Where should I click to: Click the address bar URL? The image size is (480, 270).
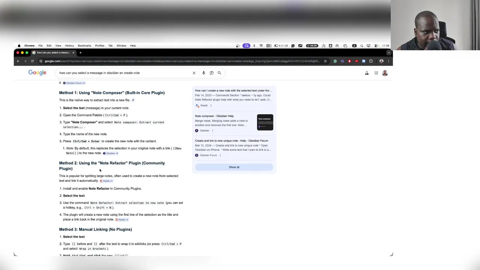[182, 61]
